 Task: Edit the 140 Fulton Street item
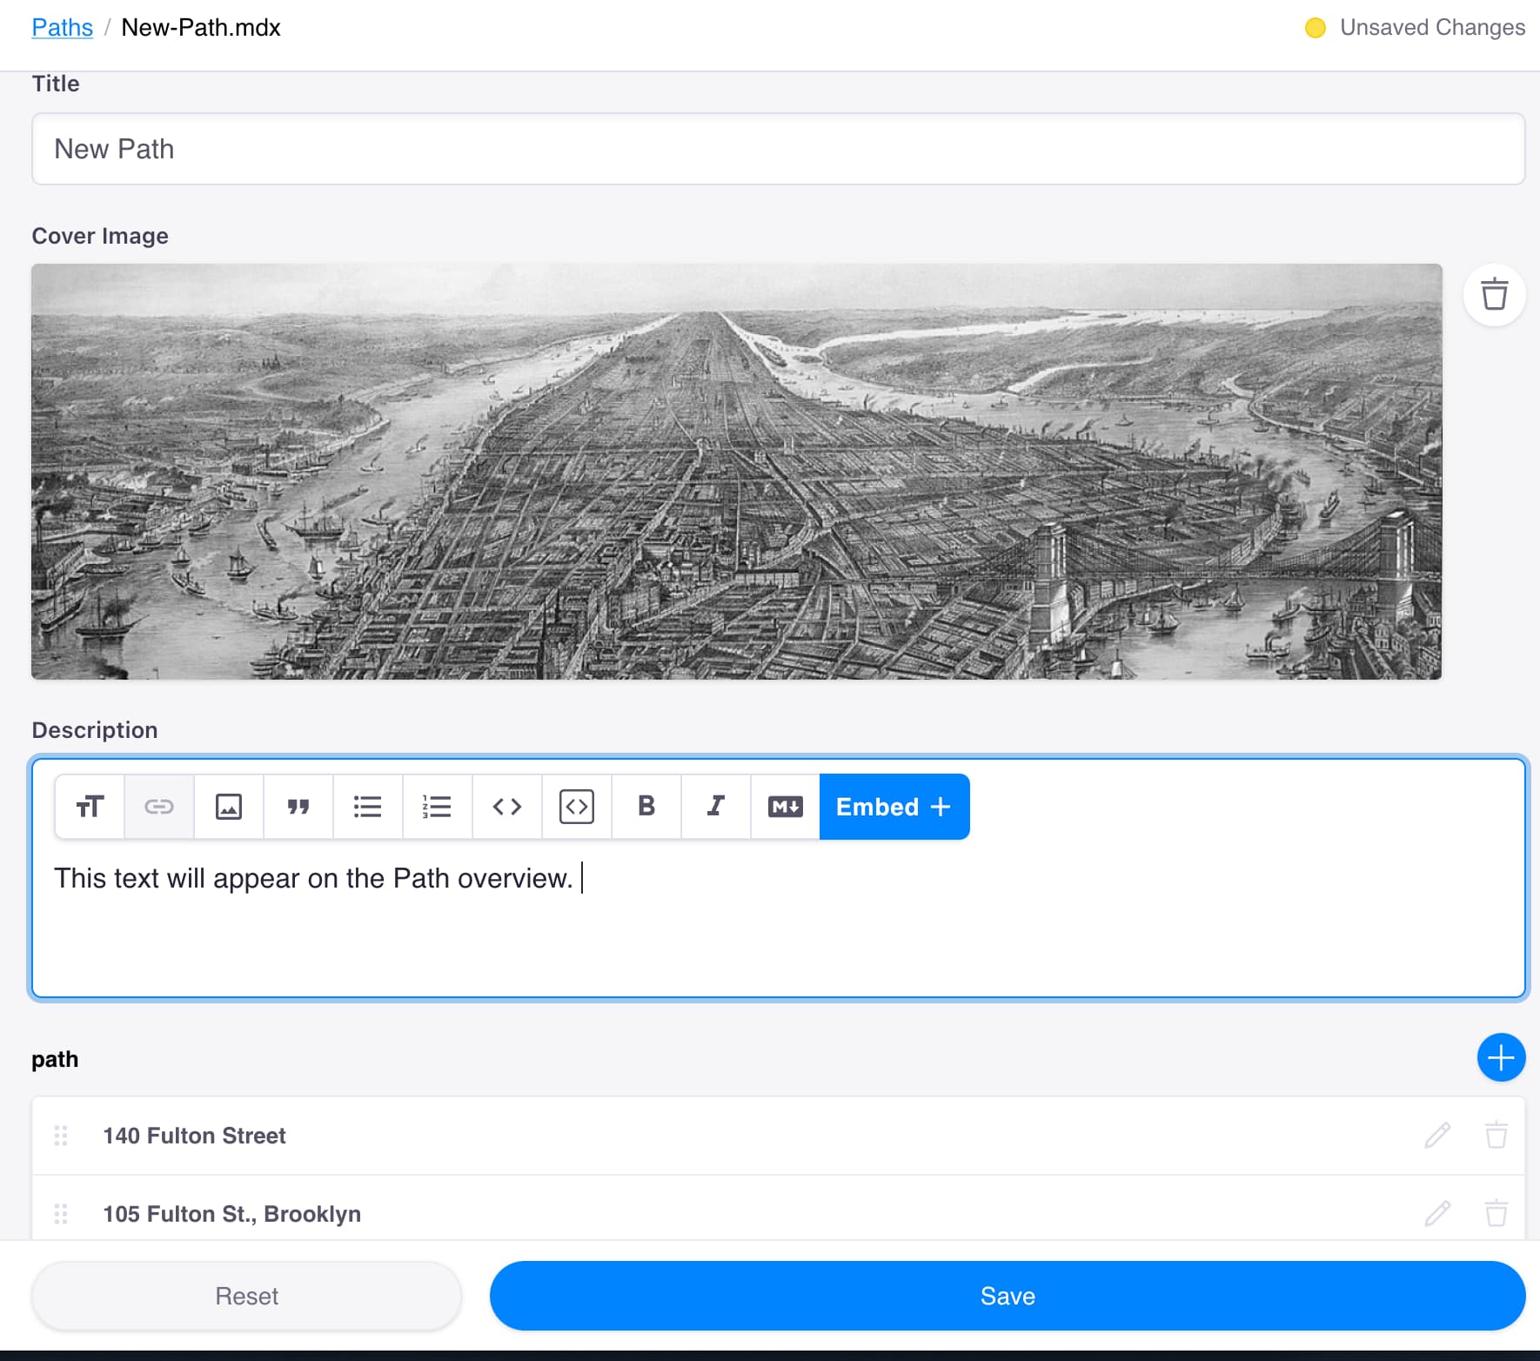click(x=1437, y=1136)
